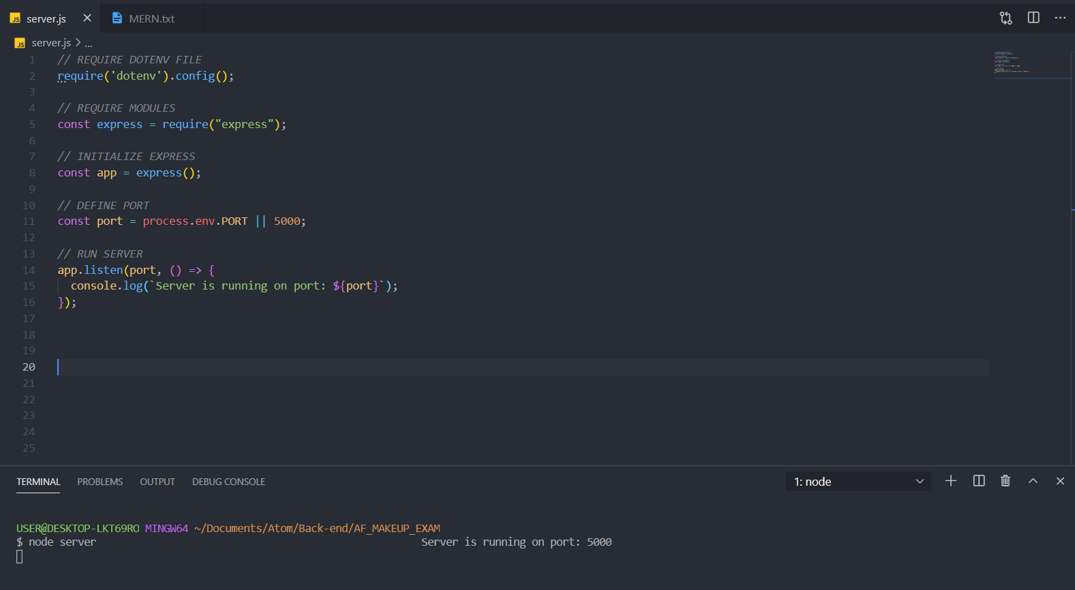Open the '1: node' terminal dropdown
1075x590 pixels.
pyautogui.click(x=858, y=482)
